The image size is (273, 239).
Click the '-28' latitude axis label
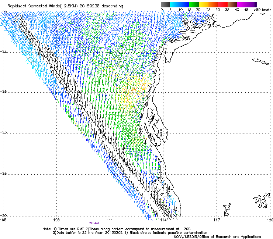pyautogui.click(x=4, y=174)
